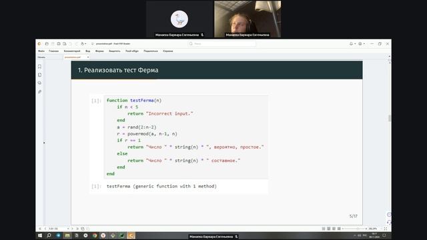Click output text testFerma generic function
427x240 pixels.
pos(161,187)
